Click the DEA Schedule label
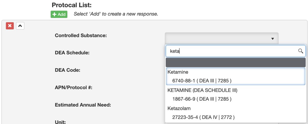308x124 pixels. [x=72, y=53]
